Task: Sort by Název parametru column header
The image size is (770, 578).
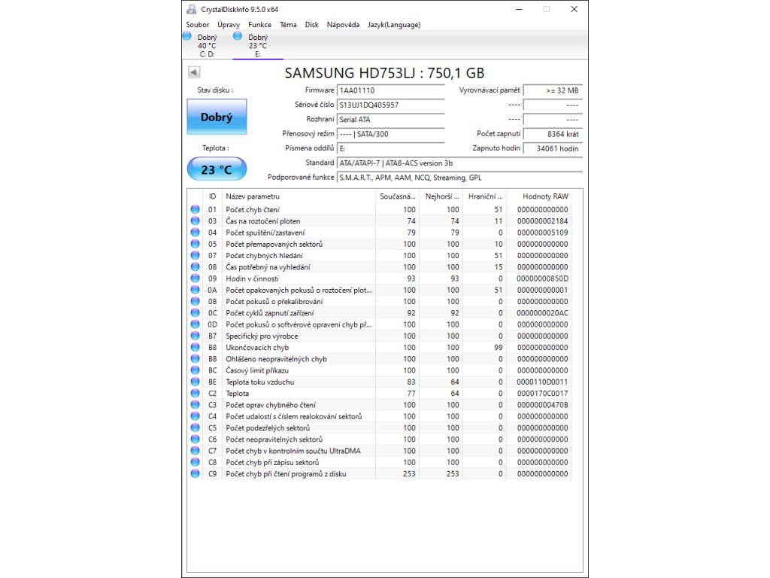Action: click(x=299, y=196)
